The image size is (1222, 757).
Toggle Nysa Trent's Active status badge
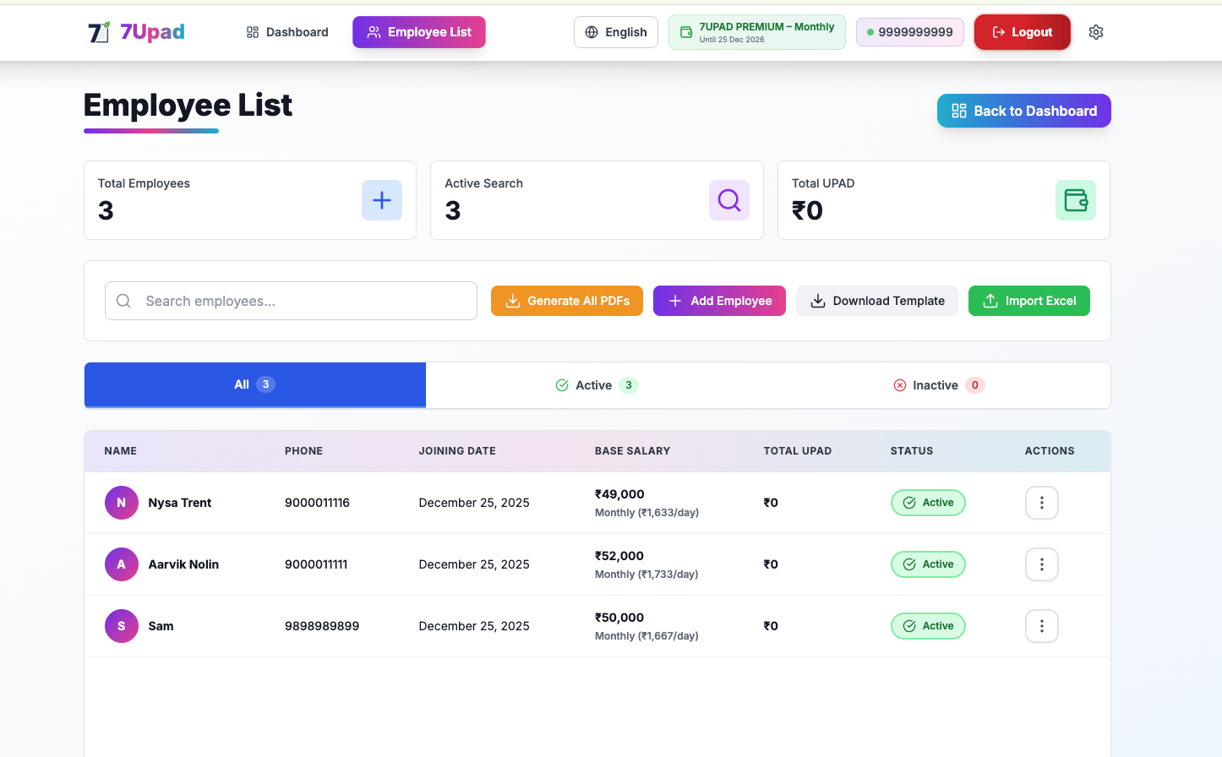tap(928, 503)
